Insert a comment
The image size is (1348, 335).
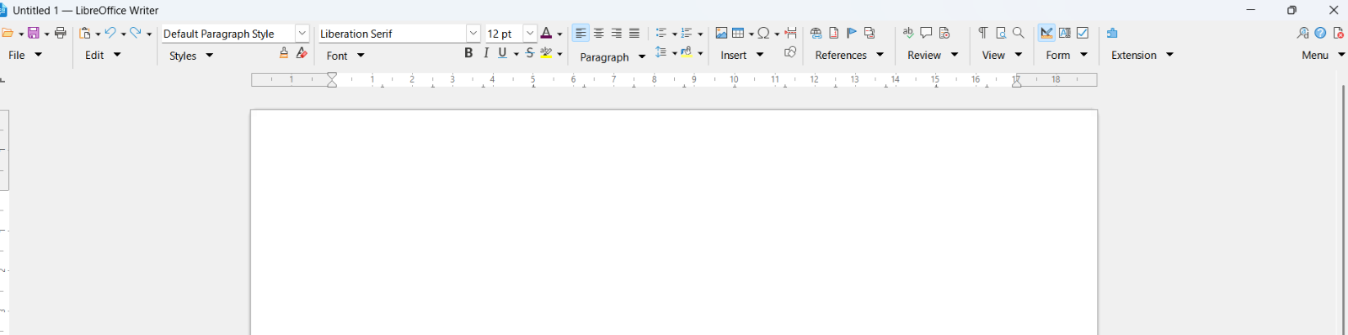click(926, 34)
